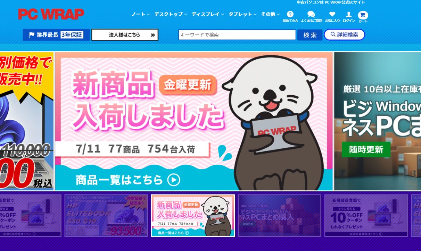Select the ビジネスPCまとめ購入 carousel thumbnail
The width and height of the screenshot is (421, 251).
tap(279, 215)
